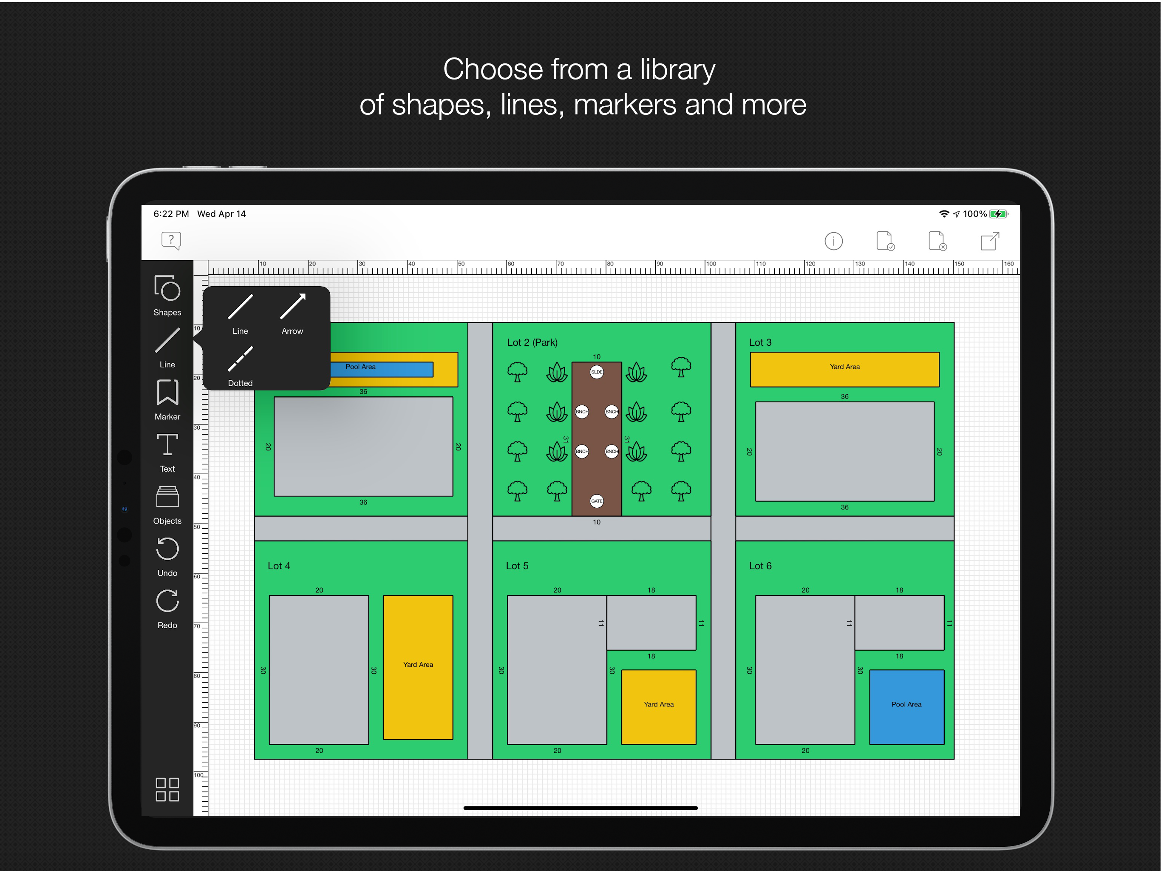
Task: Select the Line tool in sidebar
Action: point(167,348)
